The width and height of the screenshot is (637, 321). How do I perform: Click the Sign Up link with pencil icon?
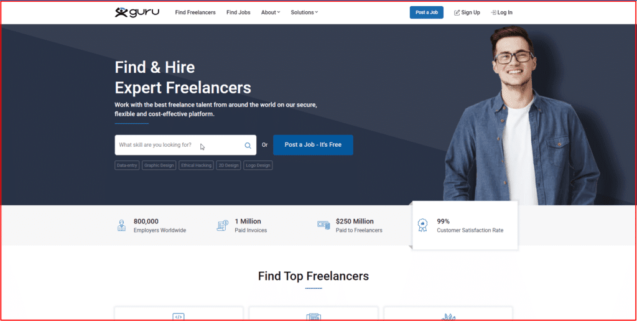467,12
